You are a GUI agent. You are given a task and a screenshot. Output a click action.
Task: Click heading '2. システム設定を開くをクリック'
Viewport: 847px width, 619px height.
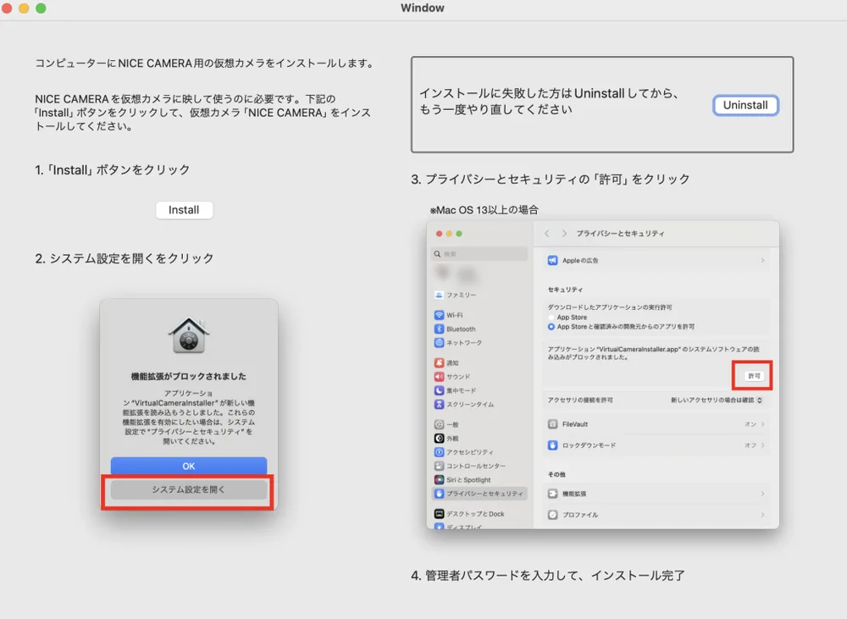[x=125, y=258]
